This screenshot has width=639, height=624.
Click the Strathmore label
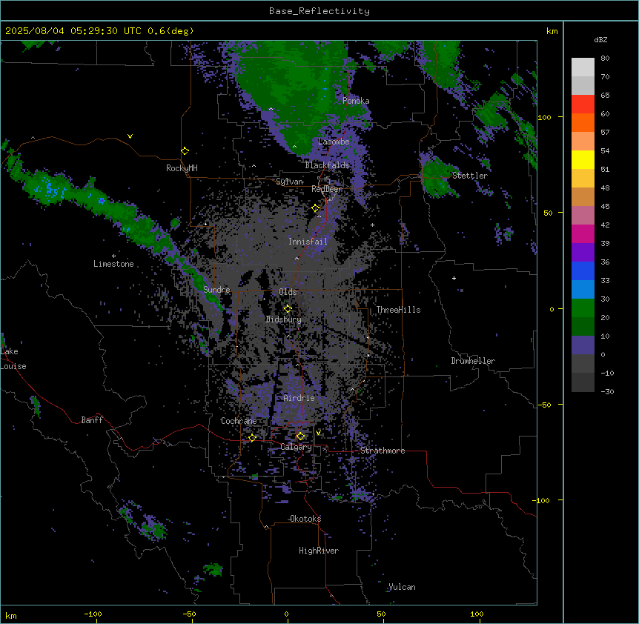[x=383, y=451]
